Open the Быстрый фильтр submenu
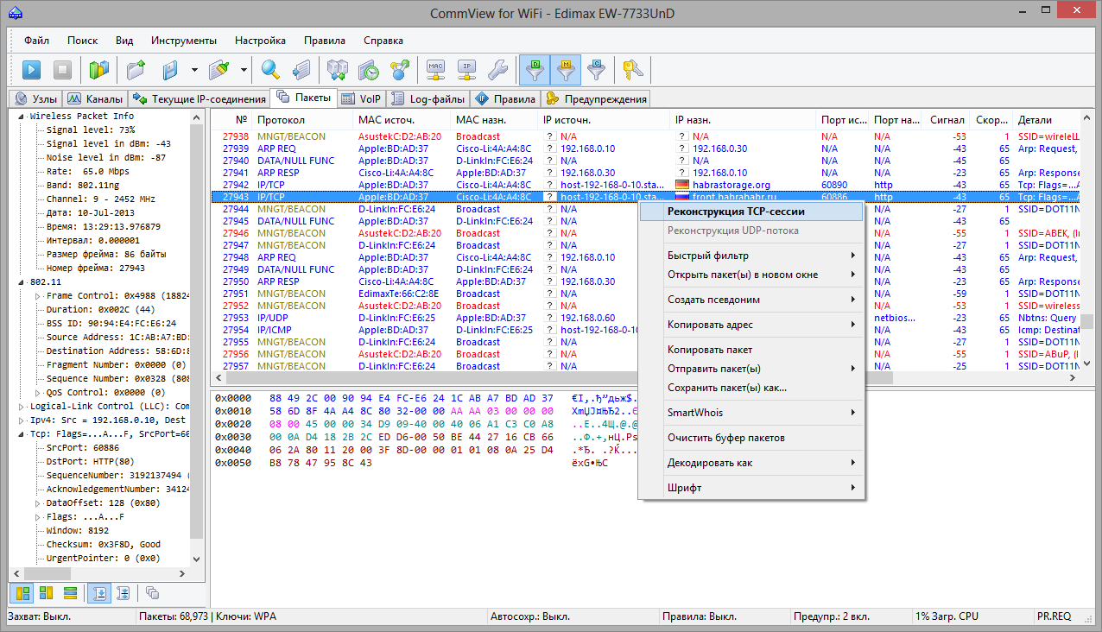Viewport: 1102px width, 632px height. coord(750,256)
